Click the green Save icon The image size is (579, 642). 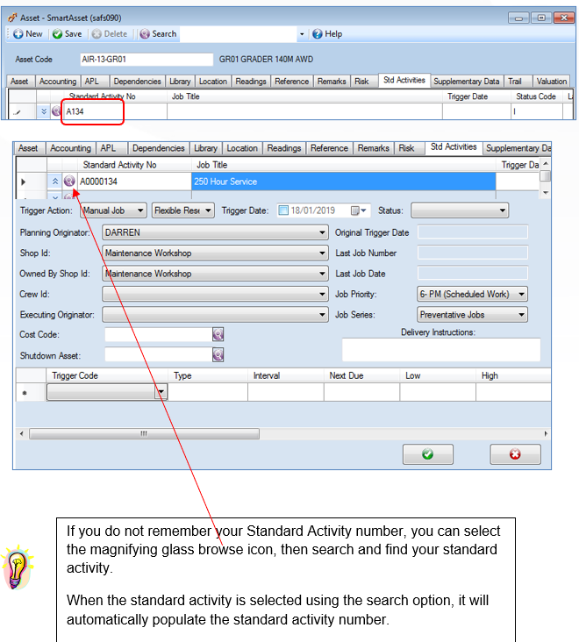pos(57,34)
